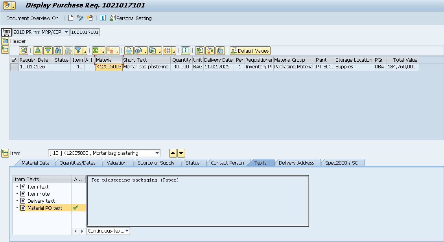Click the Default Values button
Viewport: 444px width, 242px height.
click(x=250, y=51)
